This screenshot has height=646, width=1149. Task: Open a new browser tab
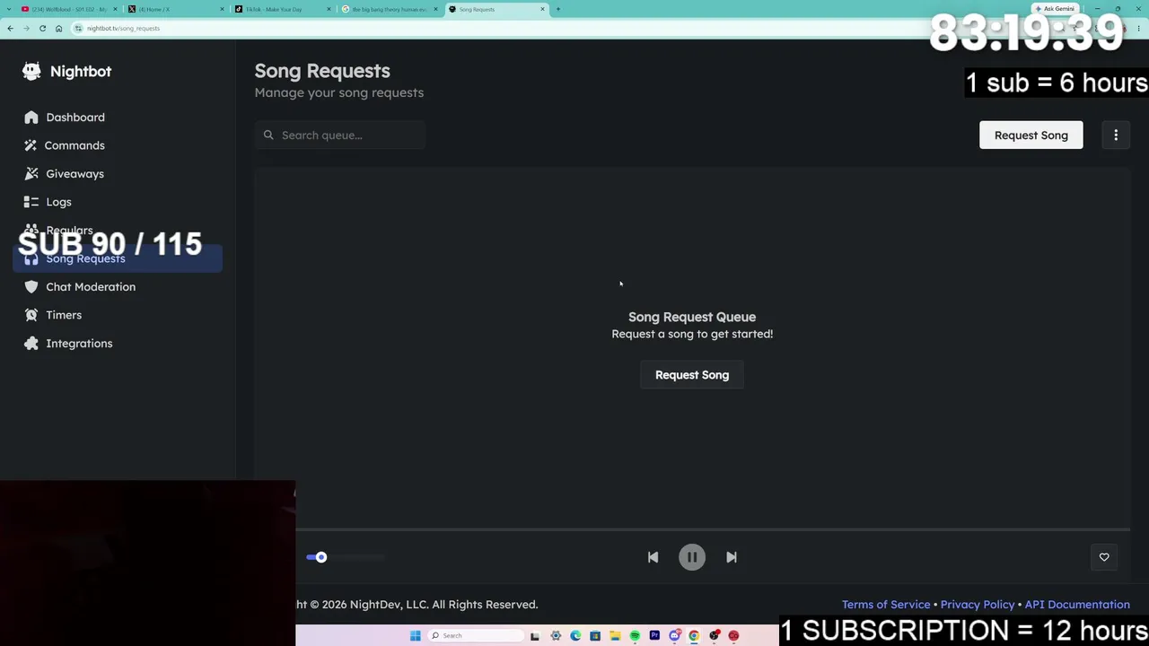point(558,9)
